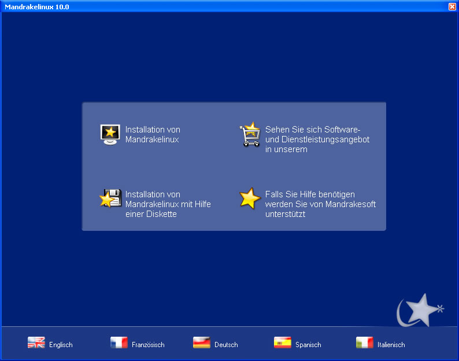The image size is (459, 361).
Task: Select the Spanish flag icon
Action: (x=283, y=342)
